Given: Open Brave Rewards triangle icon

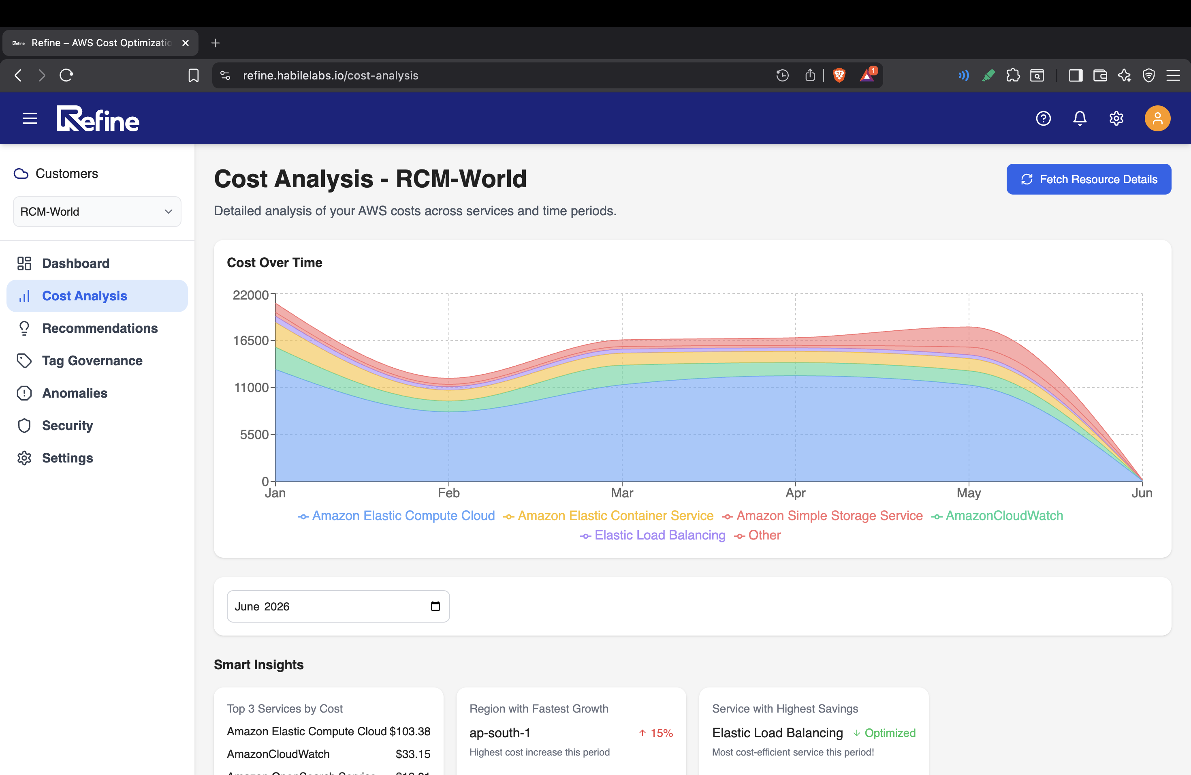Looking at the screenshot, I should click(867, 76).
